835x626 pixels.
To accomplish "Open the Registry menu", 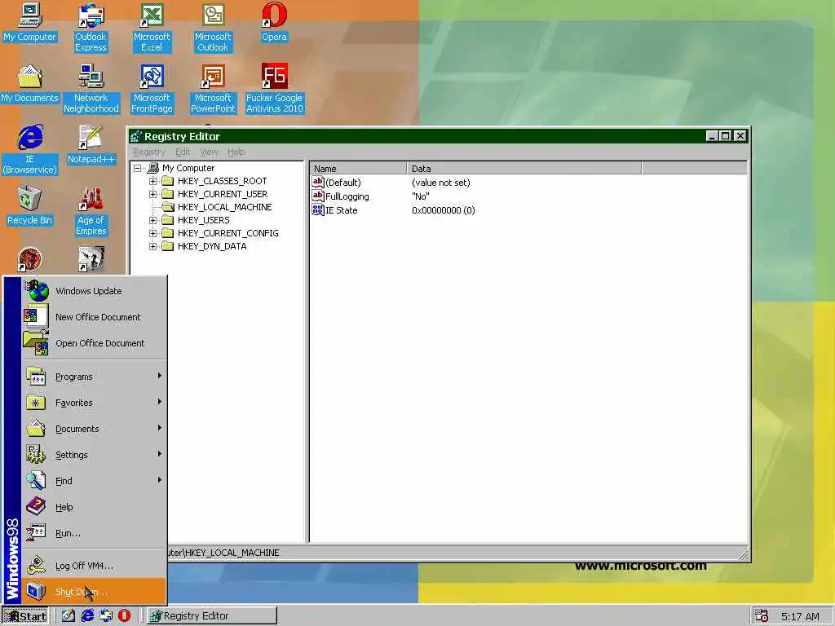I will 149,152.
